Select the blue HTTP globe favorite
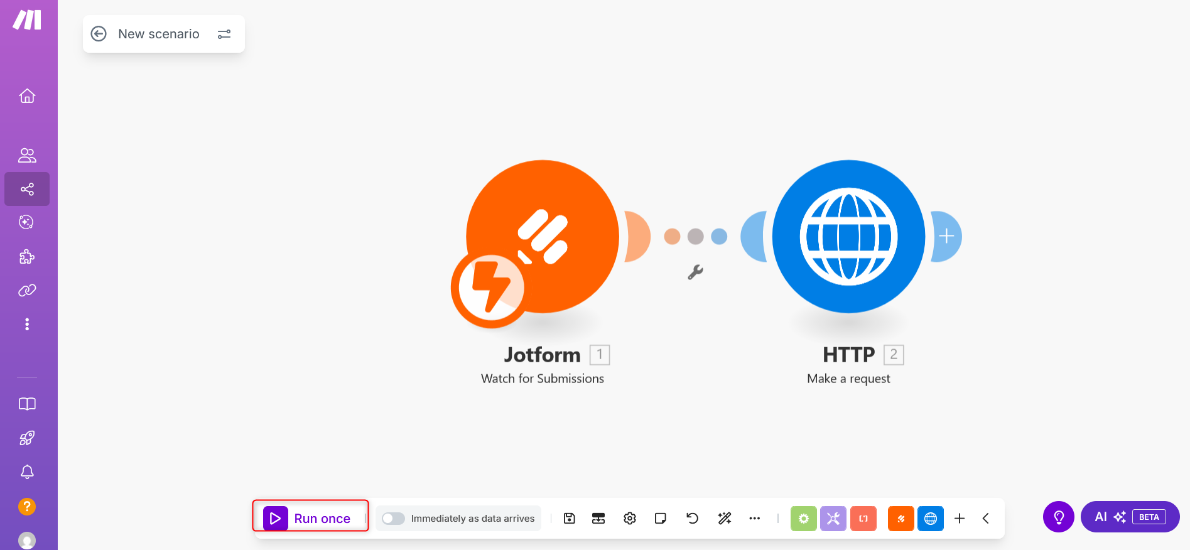The image size is (1190, 550). pos(931,519)
